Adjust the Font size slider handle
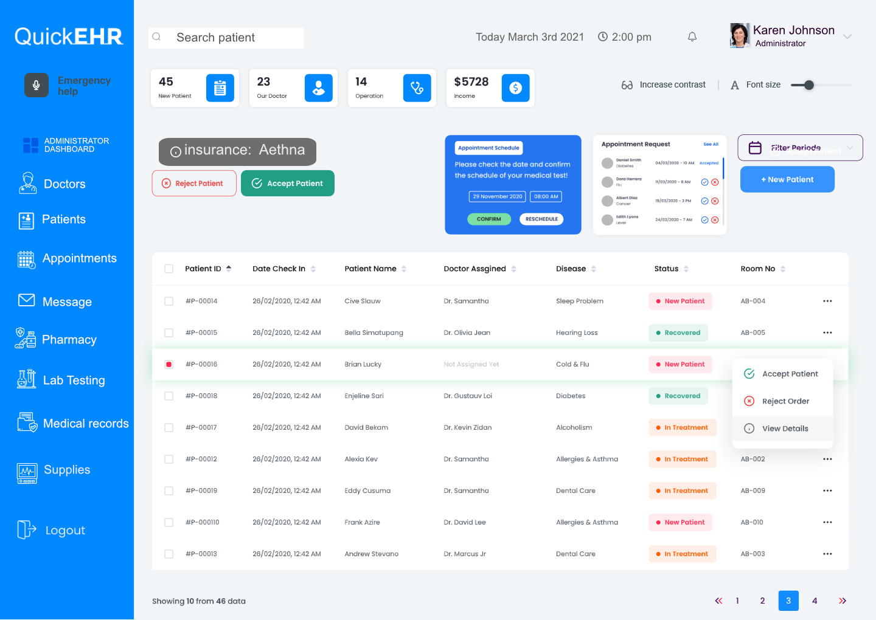 (x=808, y=85)
